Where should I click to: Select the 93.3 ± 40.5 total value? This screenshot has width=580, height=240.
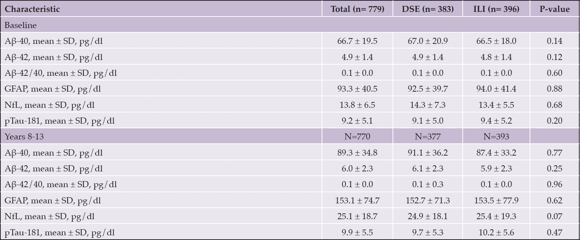(357, 89)
